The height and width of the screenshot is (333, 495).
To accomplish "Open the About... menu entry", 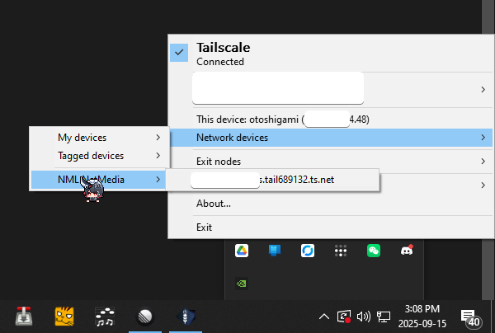I will click(x=331, y=204).
